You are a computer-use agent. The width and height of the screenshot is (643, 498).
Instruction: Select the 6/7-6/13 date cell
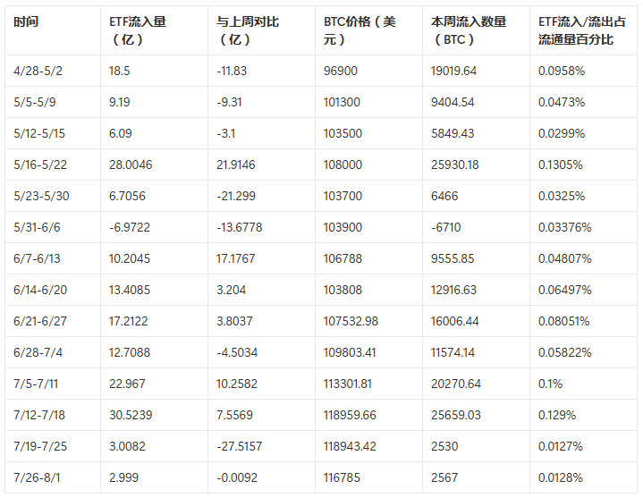tap(38, 258)
